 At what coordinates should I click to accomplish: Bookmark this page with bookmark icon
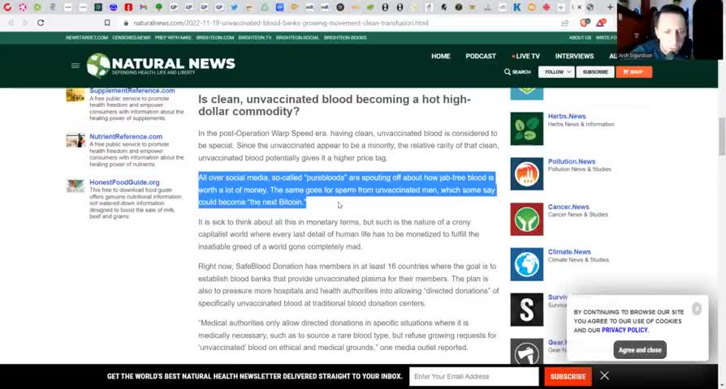click(107, 23)
